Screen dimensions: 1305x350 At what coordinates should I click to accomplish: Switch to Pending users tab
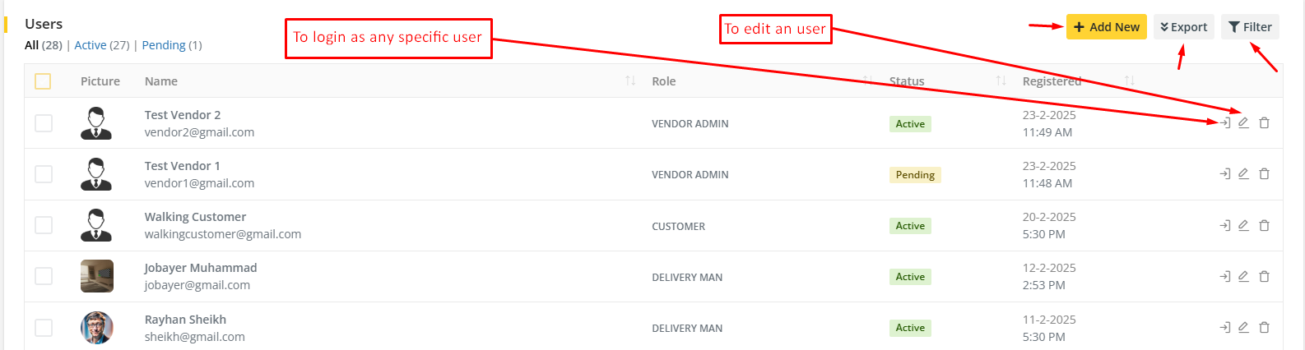pyautogui.click(x=164, y=45)
